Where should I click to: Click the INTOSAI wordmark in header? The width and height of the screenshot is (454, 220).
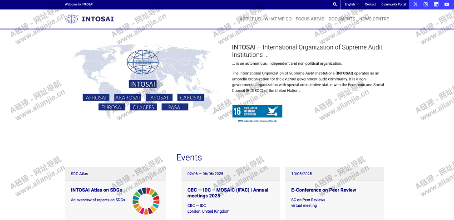point(98,19)
